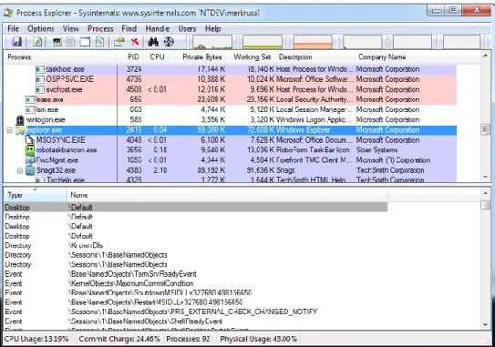
Task: Select the robotaskbaricon.exe process row
Action: (230, 150)
